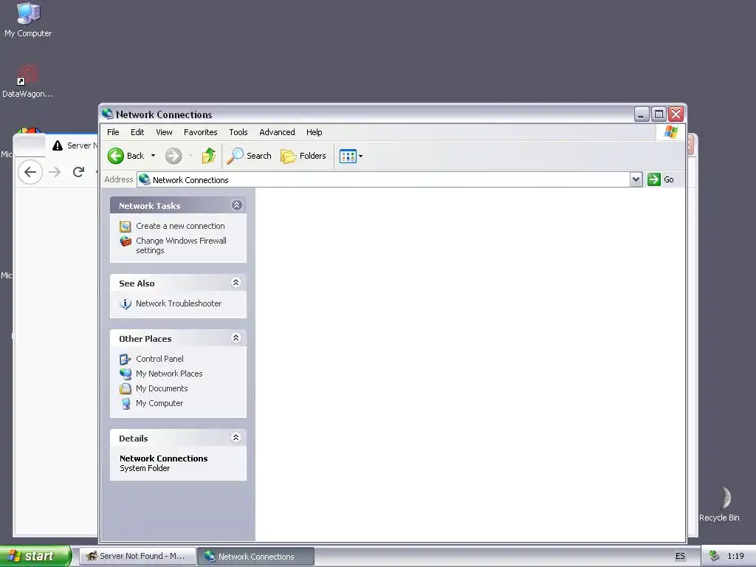Open the Tools menu

[238, 132]
